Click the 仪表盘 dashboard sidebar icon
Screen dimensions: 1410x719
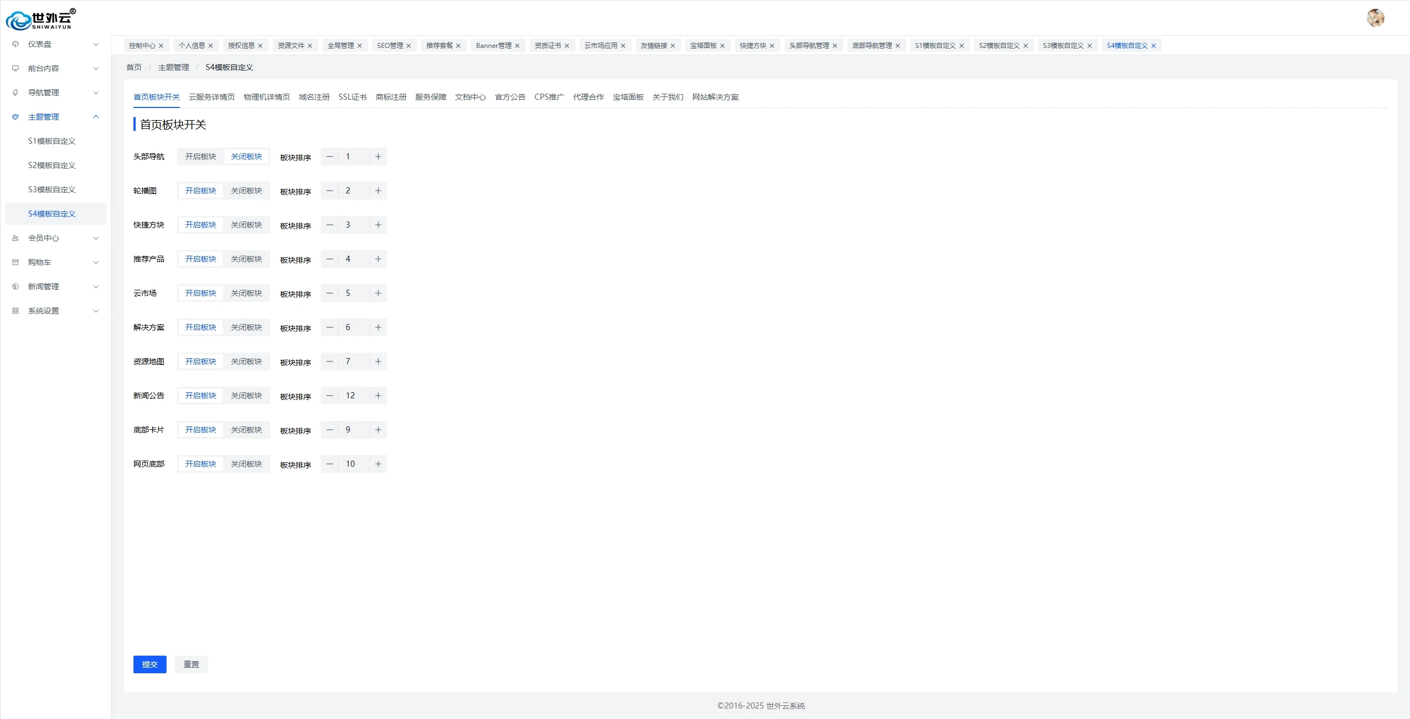[15, 44]
